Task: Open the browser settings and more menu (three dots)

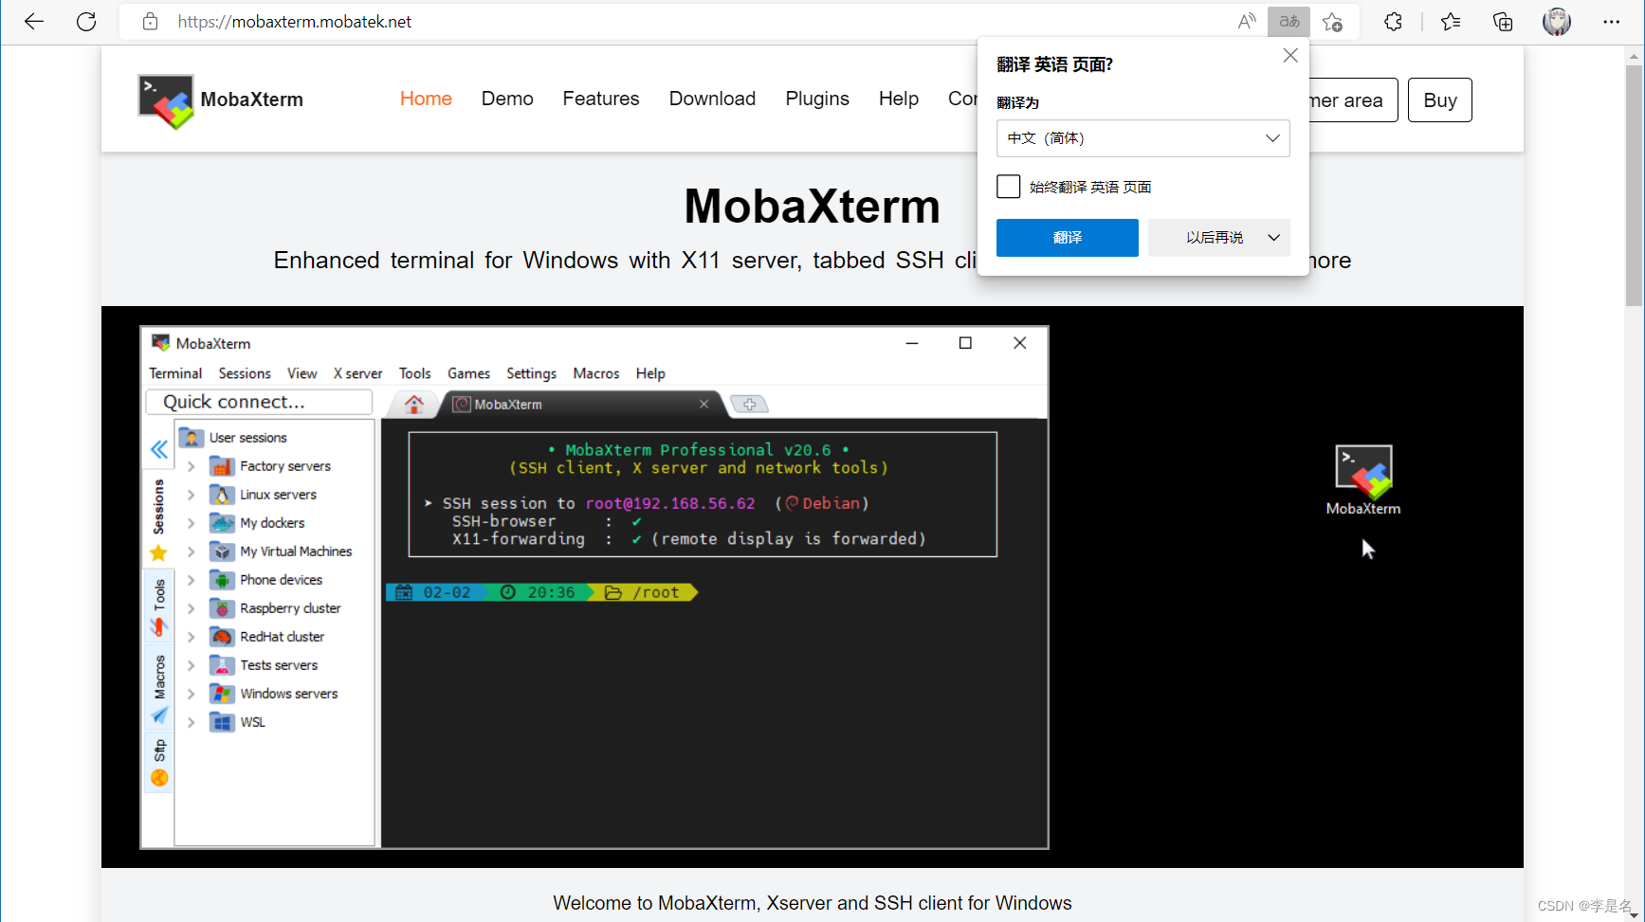Action: coord(1612,22)
